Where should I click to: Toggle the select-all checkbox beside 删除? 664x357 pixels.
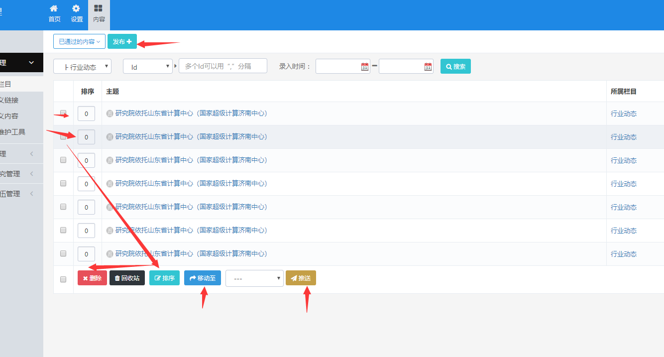coord(63,279)
